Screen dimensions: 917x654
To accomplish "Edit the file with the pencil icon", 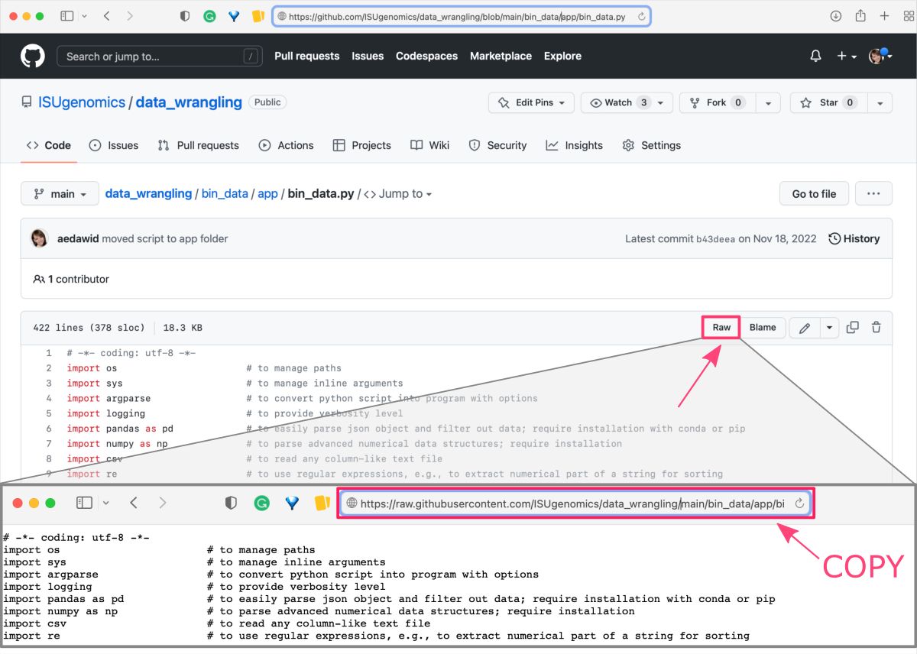I will point(804,327).
